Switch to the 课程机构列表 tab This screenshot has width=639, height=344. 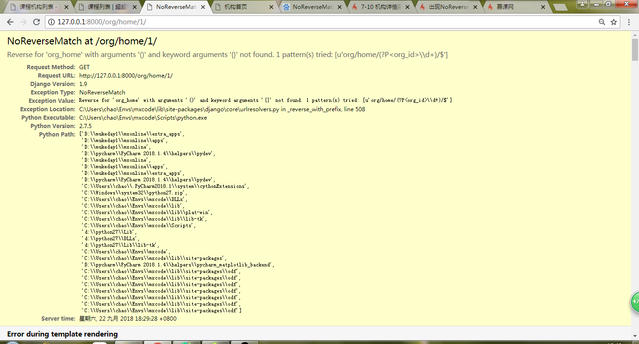[38, 7]
